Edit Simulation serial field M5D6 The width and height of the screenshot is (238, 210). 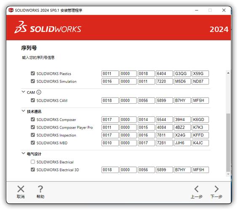click(x=182, y=81)
